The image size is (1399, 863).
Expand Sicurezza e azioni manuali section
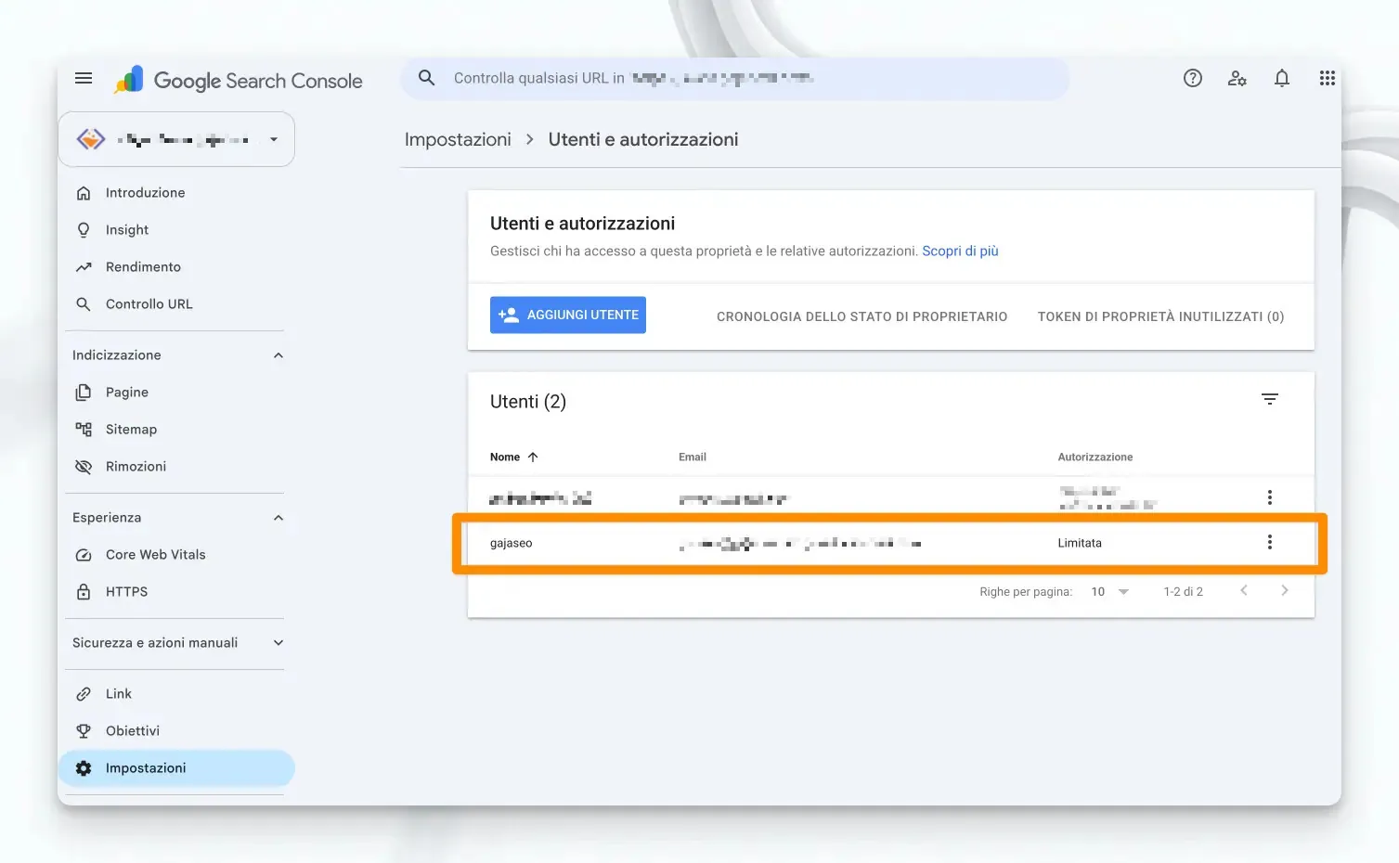(279, 643)
